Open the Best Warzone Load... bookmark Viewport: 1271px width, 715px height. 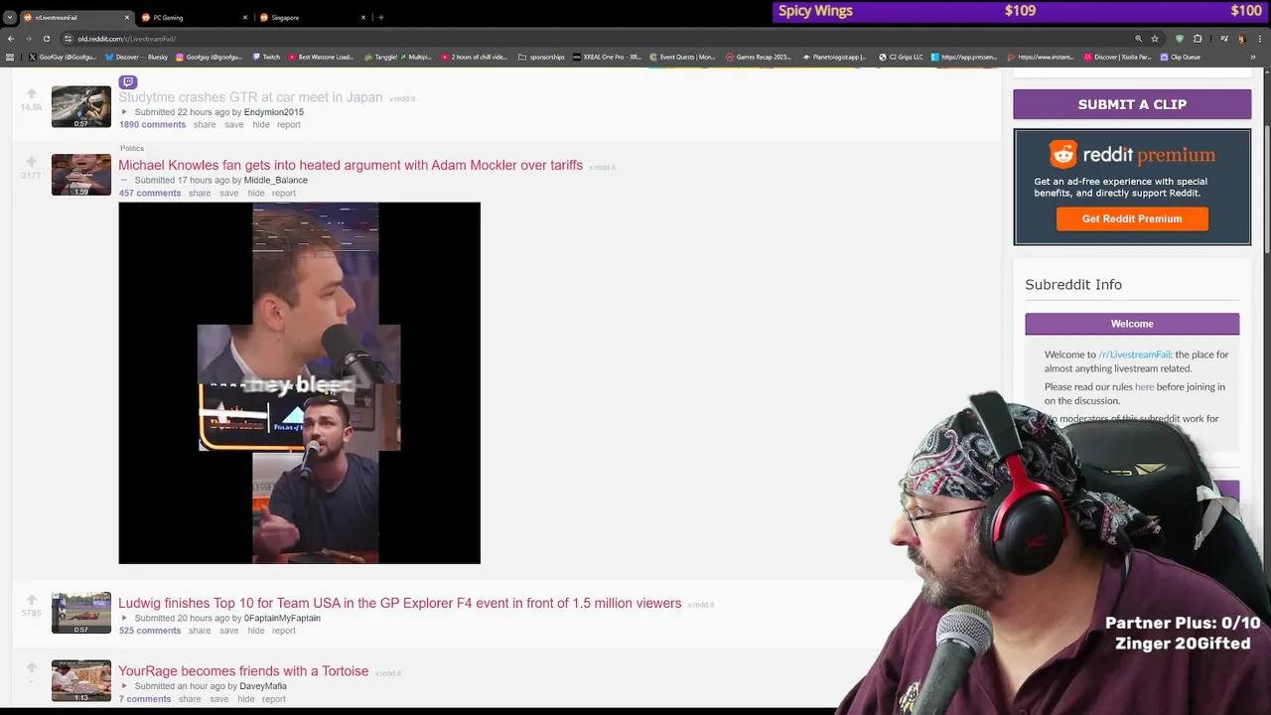tap(321, 57)
